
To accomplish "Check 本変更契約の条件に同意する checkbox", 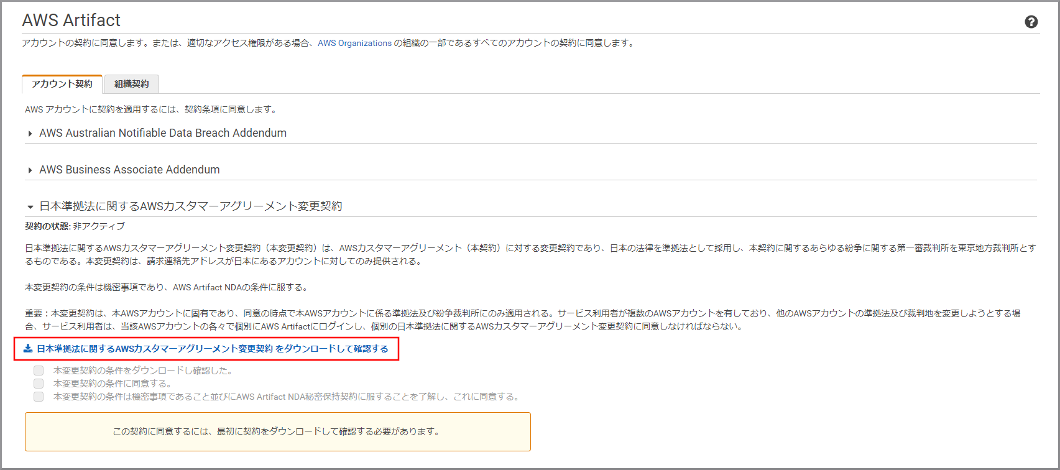I will (x=39, y=384).
